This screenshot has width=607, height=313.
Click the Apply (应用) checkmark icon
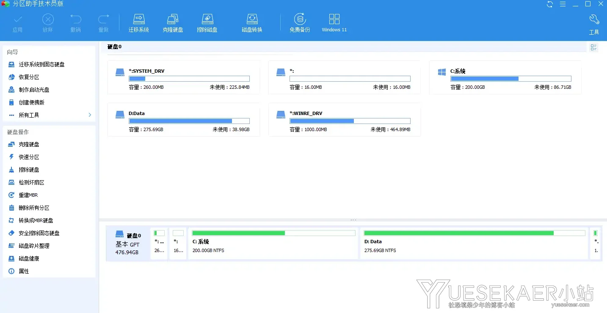17,19
